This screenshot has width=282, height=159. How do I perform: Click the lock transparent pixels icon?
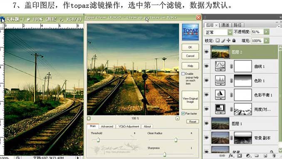point(218,41)
